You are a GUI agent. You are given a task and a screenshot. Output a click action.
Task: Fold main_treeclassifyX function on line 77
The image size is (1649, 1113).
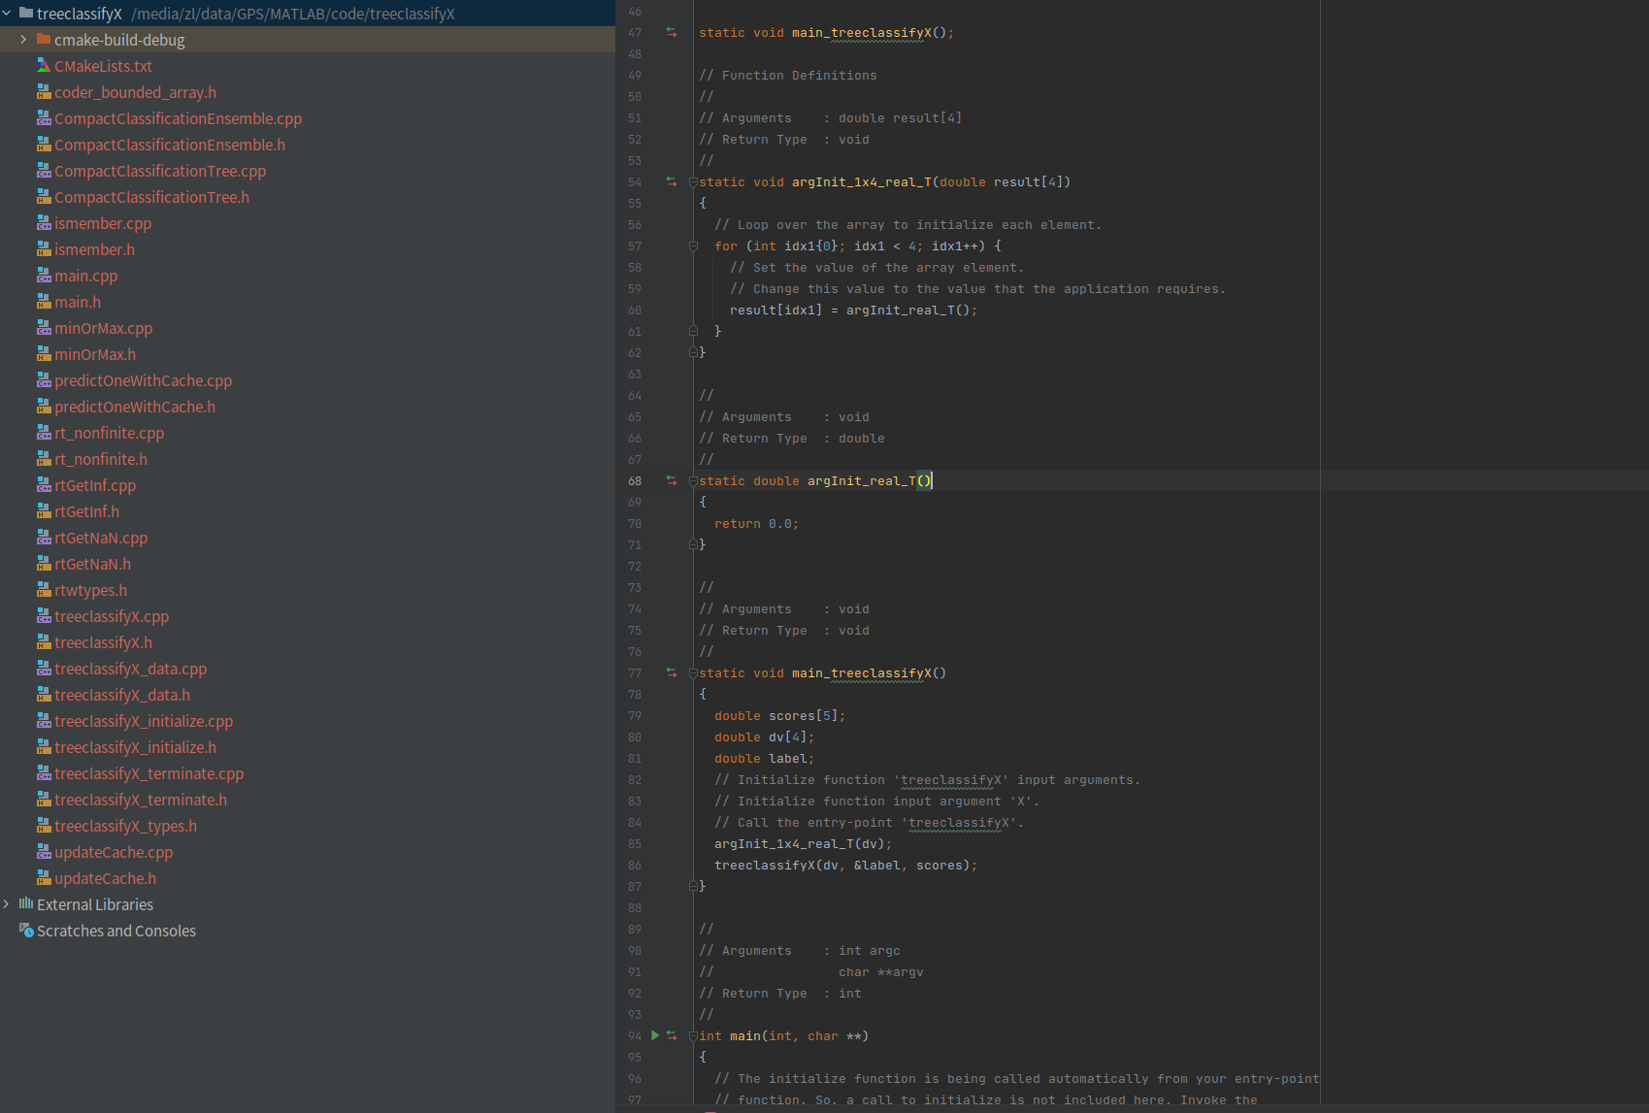coord(693,672)
